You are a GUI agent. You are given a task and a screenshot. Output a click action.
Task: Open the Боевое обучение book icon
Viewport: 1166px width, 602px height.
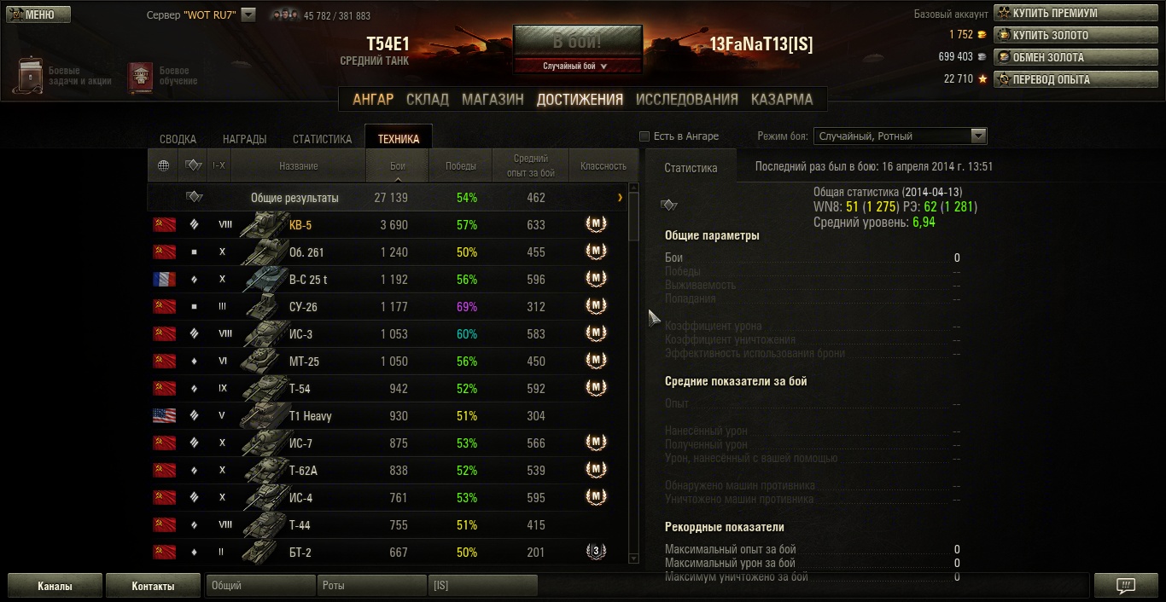(x=141, y=77)
